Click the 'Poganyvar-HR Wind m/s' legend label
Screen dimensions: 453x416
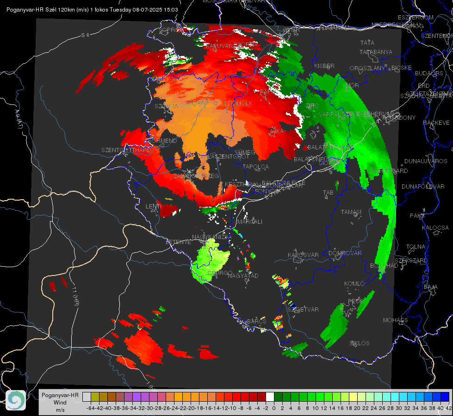click(60, 403)
